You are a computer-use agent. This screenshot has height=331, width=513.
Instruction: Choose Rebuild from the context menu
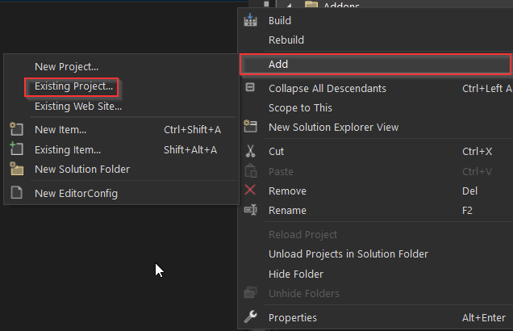tap(286, 40)
